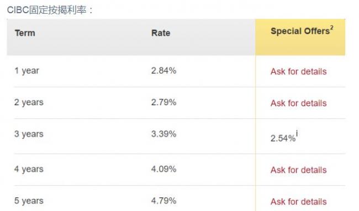Click the 3.39% rate value
Viewport: 359px width, 211px height.
[163, 134]
